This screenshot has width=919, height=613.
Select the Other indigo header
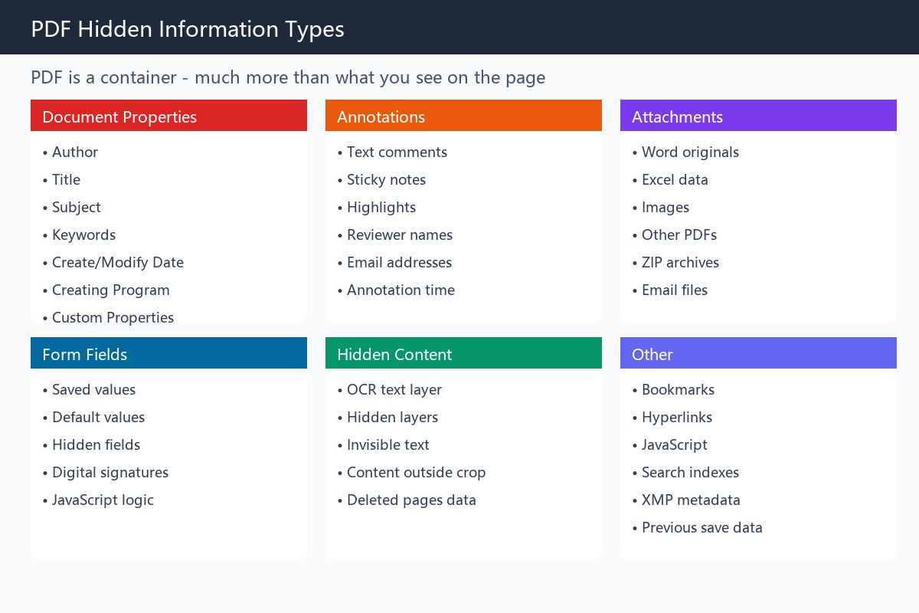758,353
